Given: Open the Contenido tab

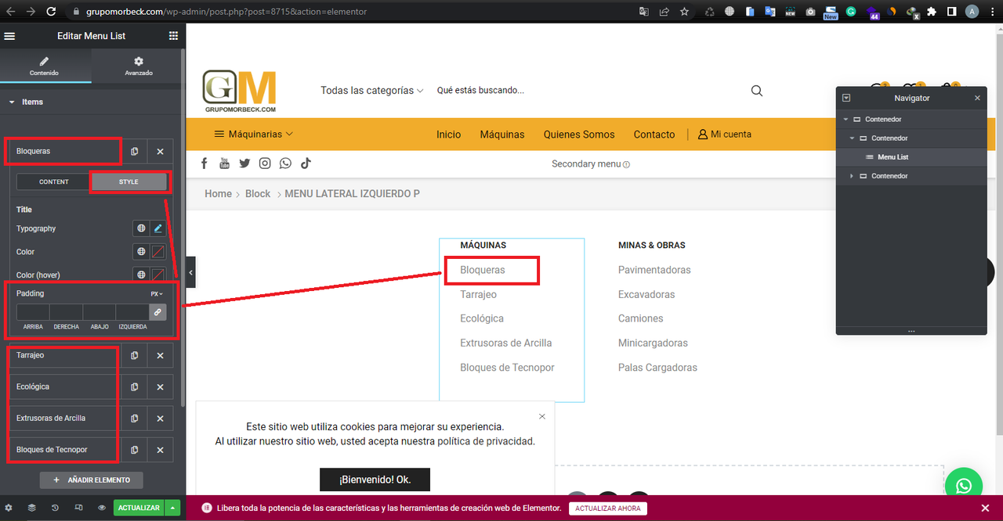Looking at the screenshot, I should click(x=45, y=66).
